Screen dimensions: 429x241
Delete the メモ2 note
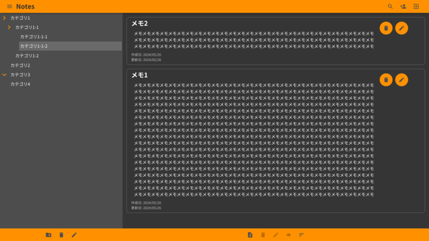386,28
